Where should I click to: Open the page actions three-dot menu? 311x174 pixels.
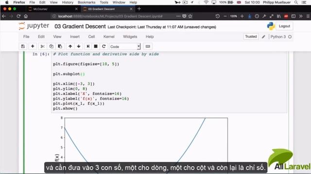(x=178, y=16)
